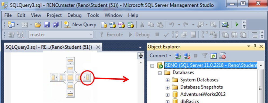Click the Filter funnel in Object Explorer
The image size is (268, 103).
(204, 56)
